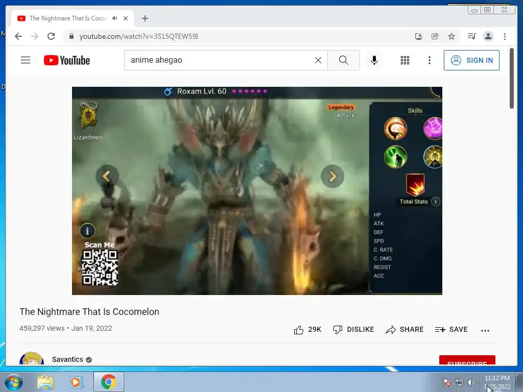
Task: Click the system volume tray icon
Action: [471, 382]
